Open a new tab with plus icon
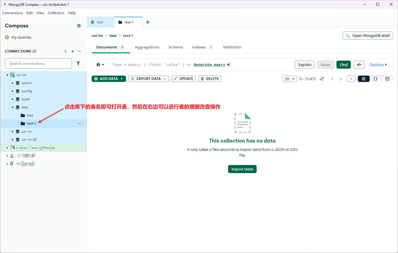 point(148,22)
